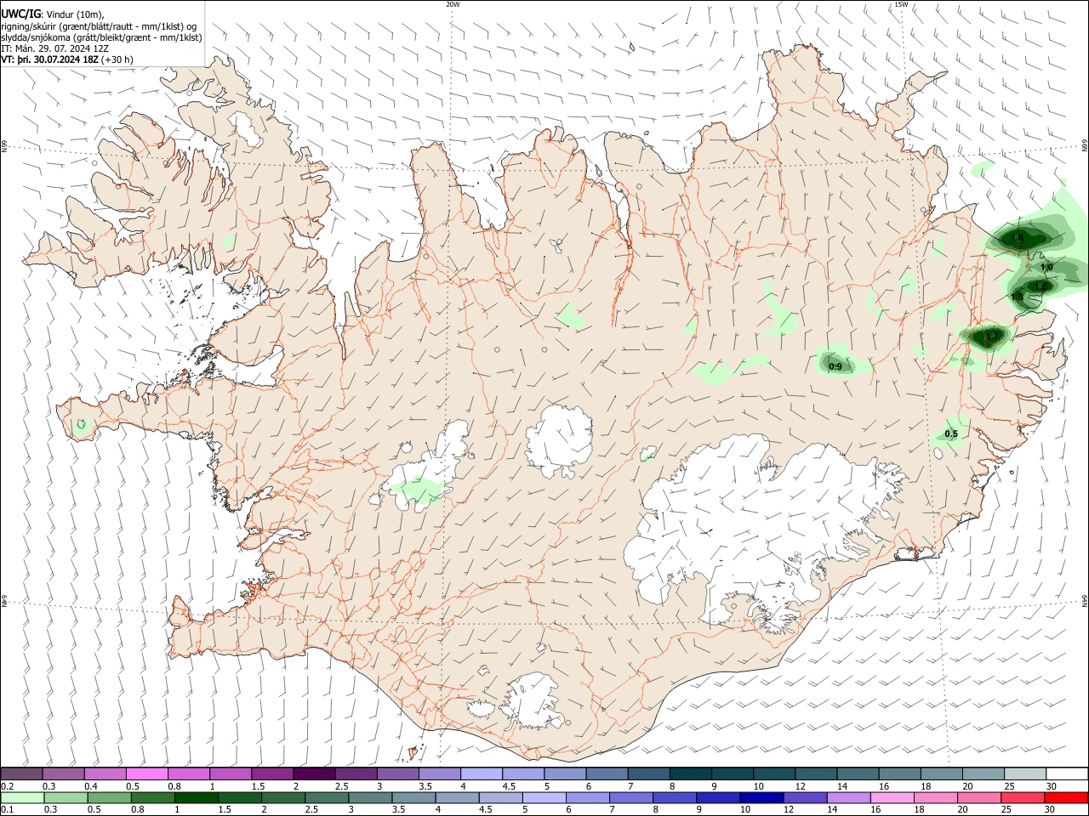The image size is (1089, 816).
Task: Select the dark green 1–1.5 rain legend swatch
Action: [197, 798]
